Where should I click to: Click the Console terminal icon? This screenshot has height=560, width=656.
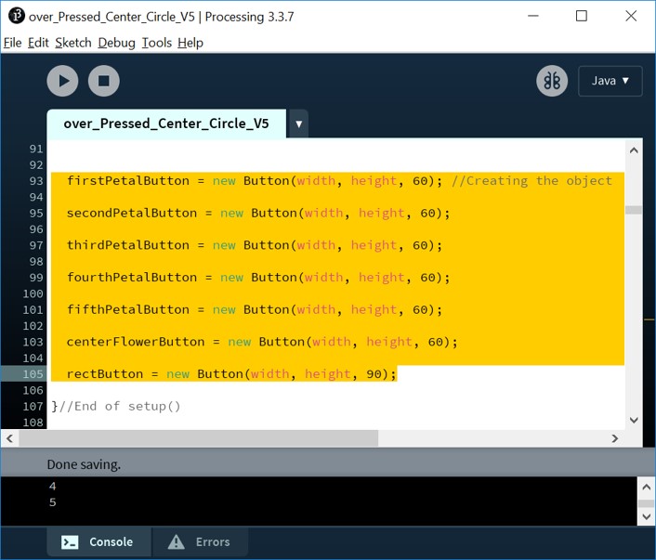[x=70, y=542]
